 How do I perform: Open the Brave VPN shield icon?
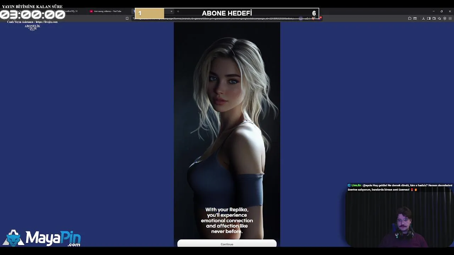445,18
